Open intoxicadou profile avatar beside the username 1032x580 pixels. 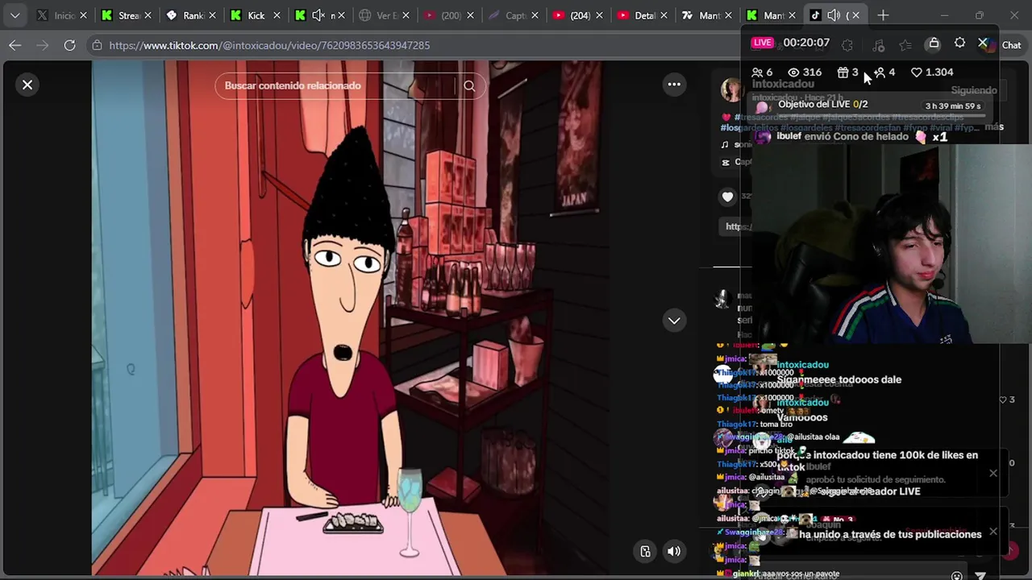(x=731, y=89)
